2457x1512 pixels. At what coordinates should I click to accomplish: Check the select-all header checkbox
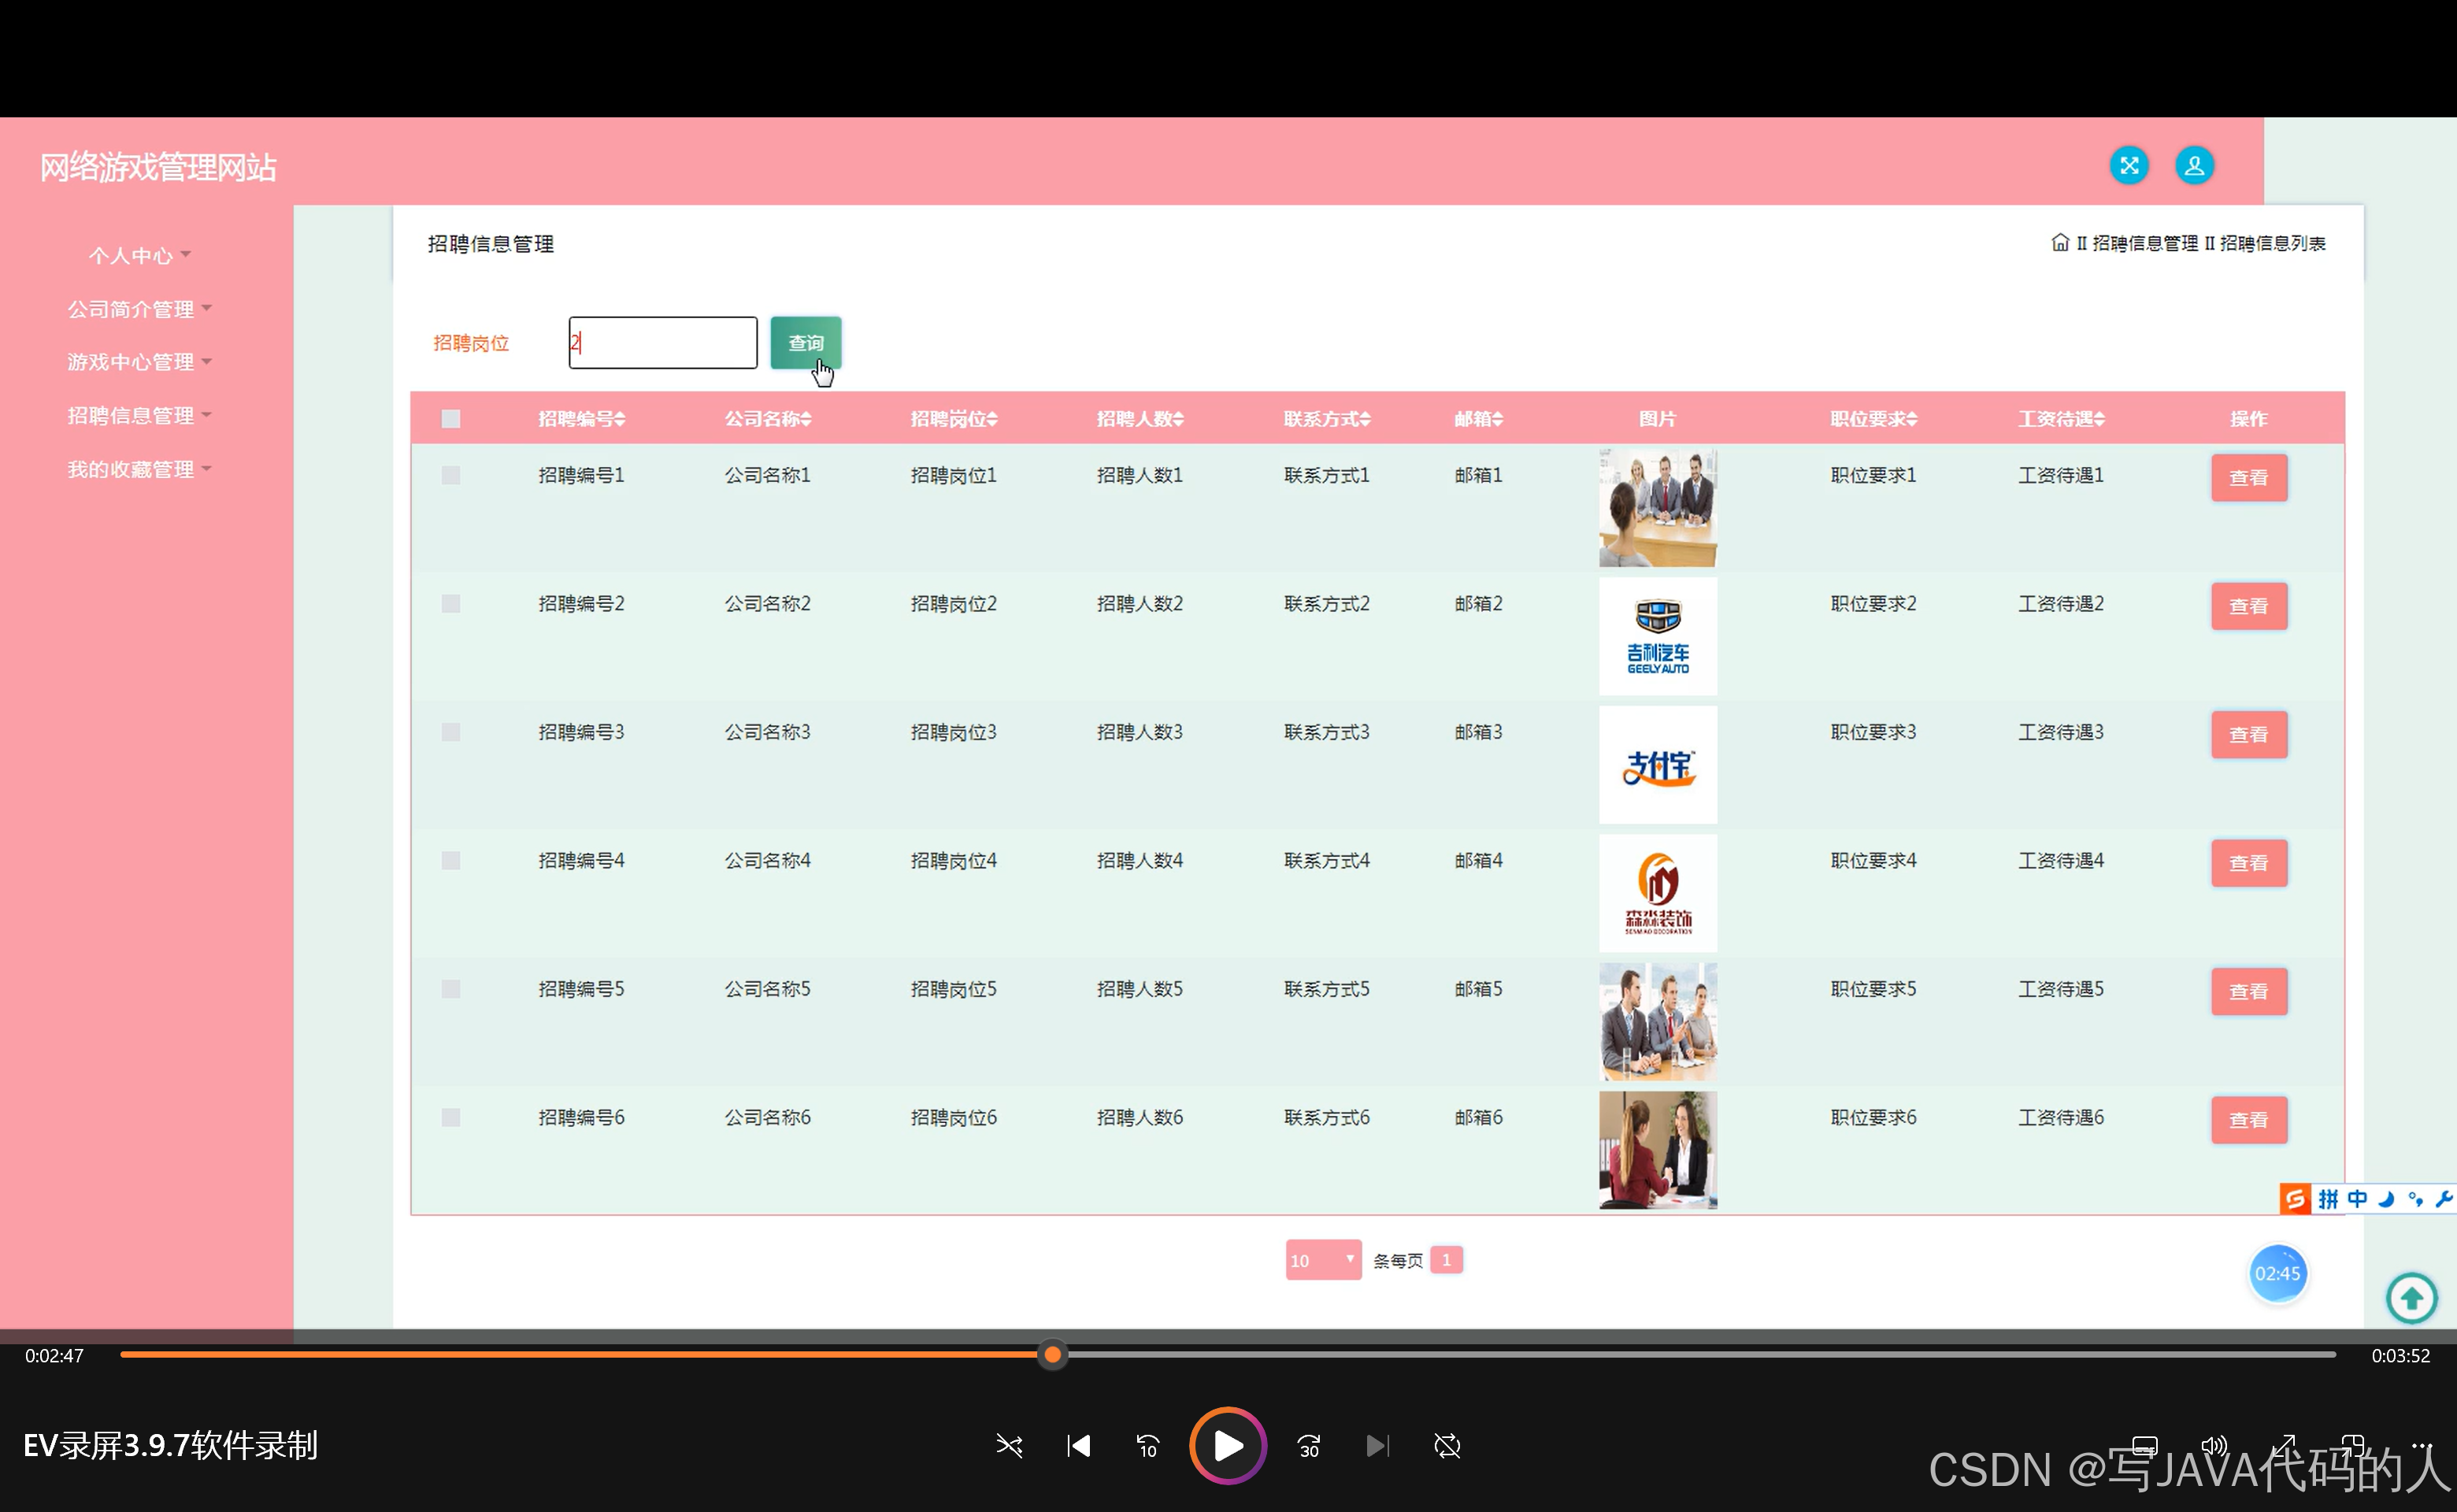pos(451,419)
